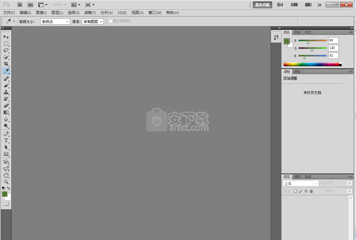The image size is (356, 240).
Task: Open the collapsed History panel icon
Action: (276, 37)
